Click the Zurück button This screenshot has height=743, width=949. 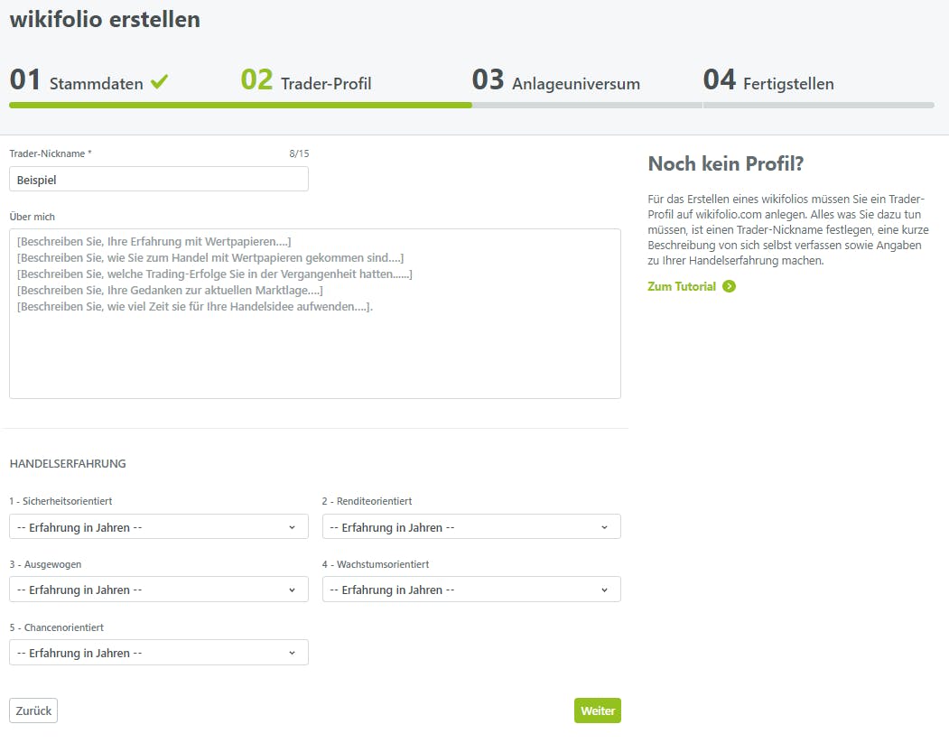point(33,710)
